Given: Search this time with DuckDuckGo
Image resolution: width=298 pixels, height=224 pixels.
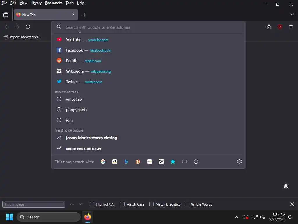Looking at the screenshot, I should (138, 162).
